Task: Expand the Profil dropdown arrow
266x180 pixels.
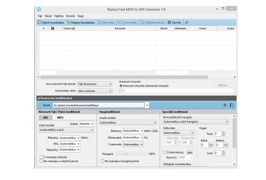Action: tap(147, 105)
